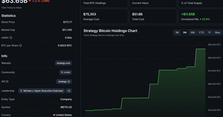Click chart subtitle about tracking holdings
This screenshot has width=223, height=117.
click(x=104, y=35)
